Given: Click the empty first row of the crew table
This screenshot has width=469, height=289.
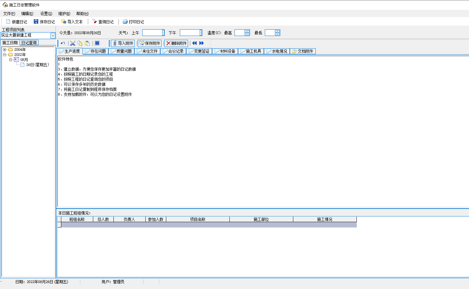Looking at the screenshot, I should pyautogui.click(x=209, y=225).
